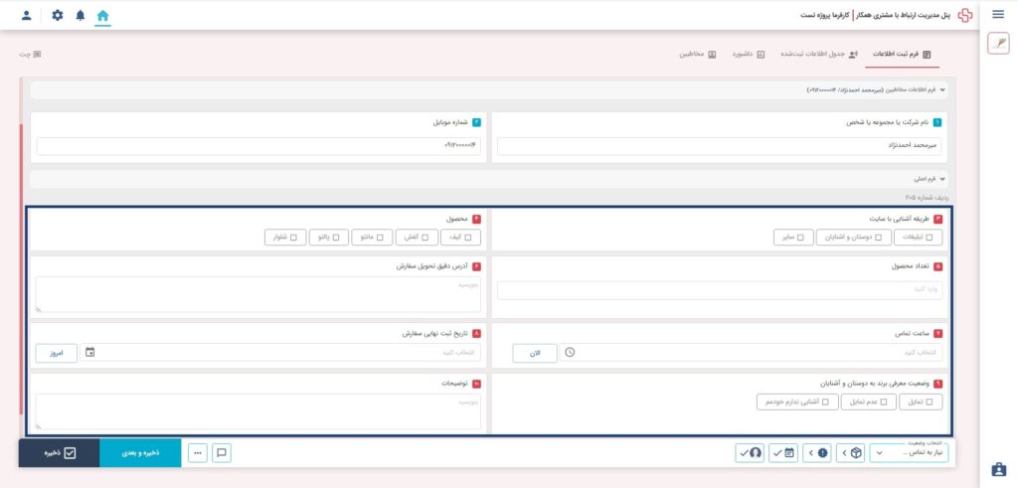Click the box package button in bottom bar

pos(851,453)
